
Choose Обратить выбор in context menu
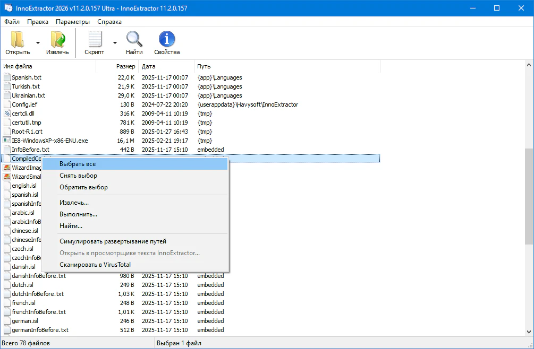(x=83, y=187)
